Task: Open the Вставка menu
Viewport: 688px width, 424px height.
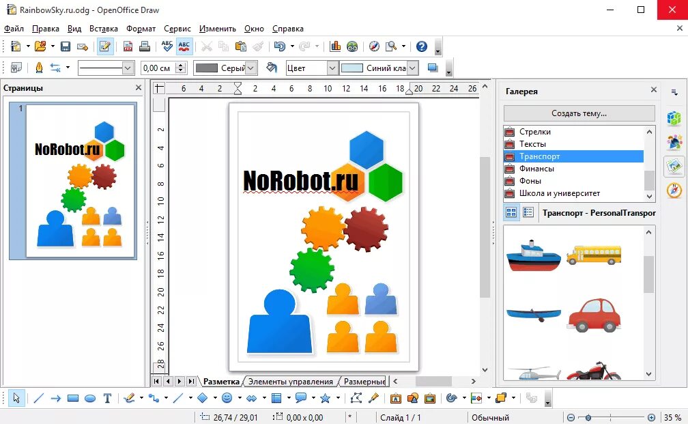Action: pos(104,29)
